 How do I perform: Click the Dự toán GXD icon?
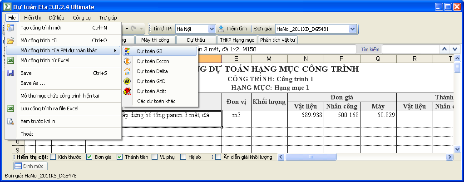pyautogui.click(x=128, y=81)
